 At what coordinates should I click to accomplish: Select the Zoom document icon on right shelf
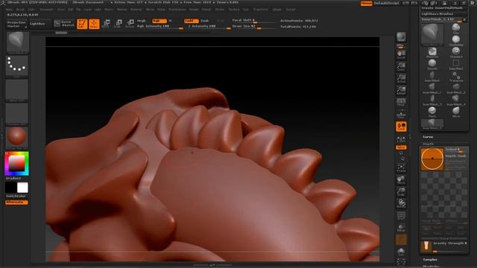[x=401, y=66]
